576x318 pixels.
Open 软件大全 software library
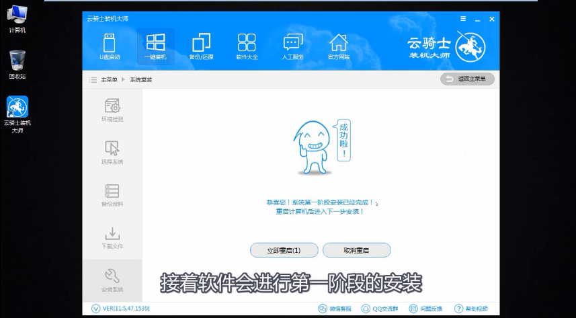coord(247,46)
